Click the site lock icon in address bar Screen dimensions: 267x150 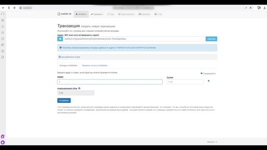pyautogui.click(x=20, y=8)
